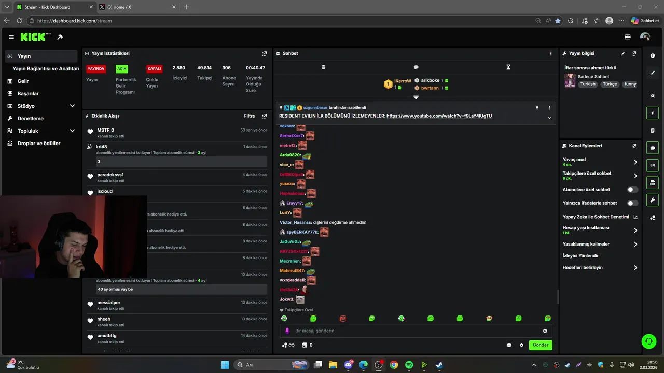This screenshot has height=373, width=664.
Task: Select Yayın in the left sidebar
Action: 41,56
